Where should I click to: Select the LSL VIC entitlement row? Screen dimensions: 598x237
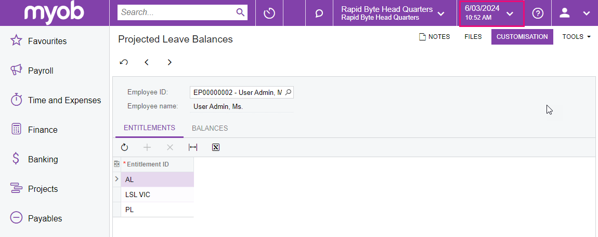(138, 194)
